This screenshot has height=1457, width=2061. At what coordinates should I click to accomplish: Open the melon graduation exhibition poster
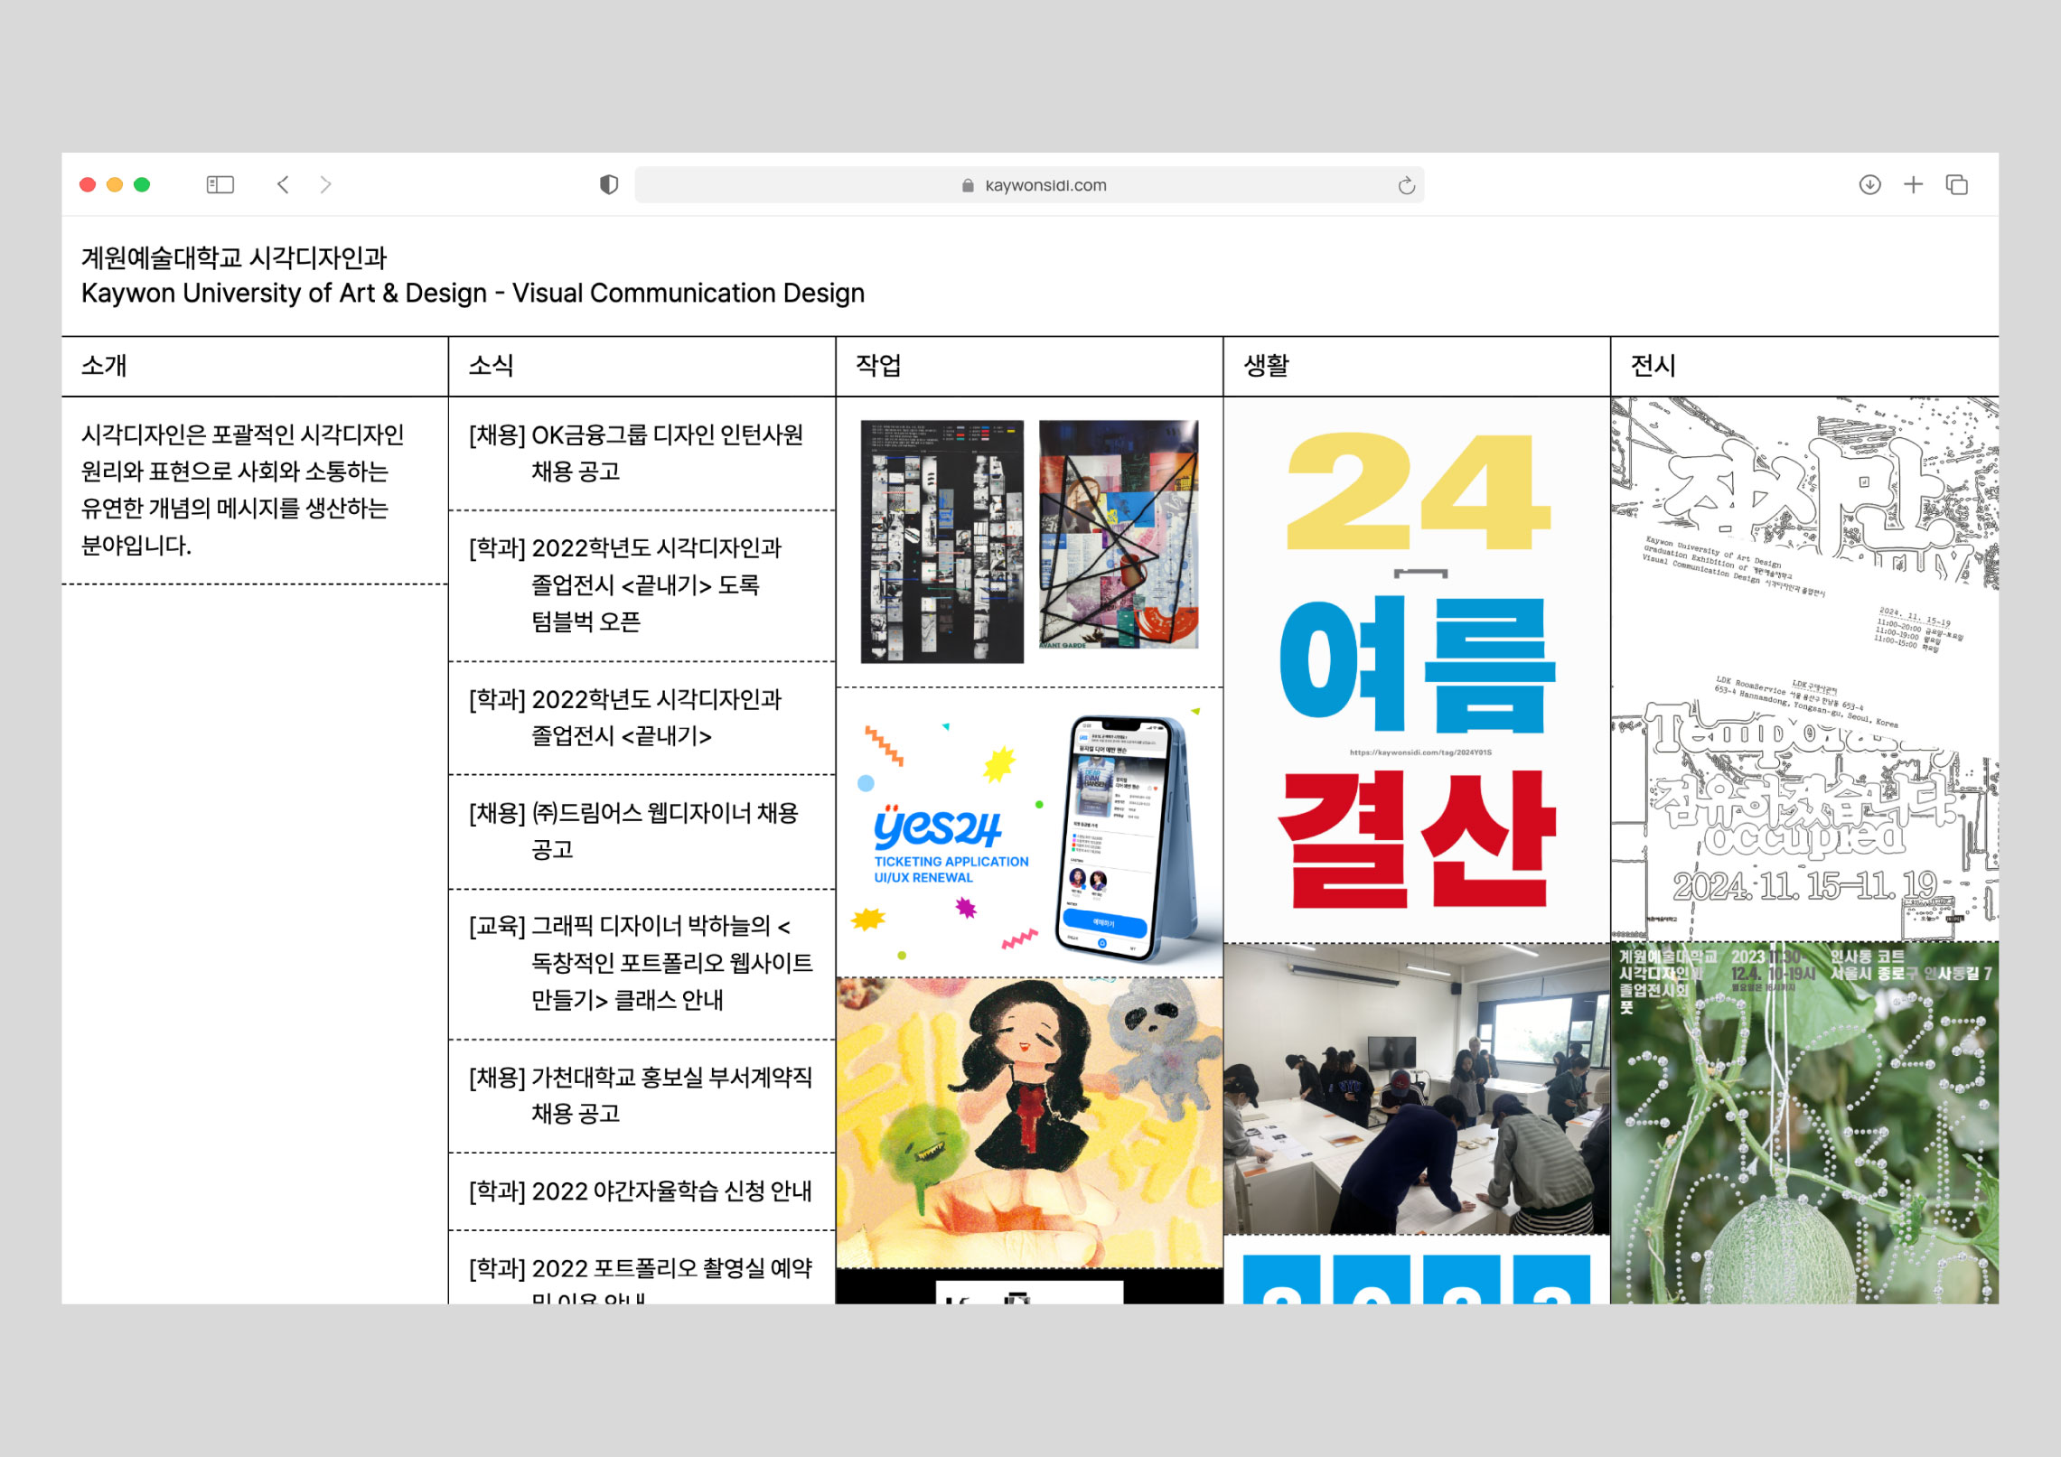1804,1123
